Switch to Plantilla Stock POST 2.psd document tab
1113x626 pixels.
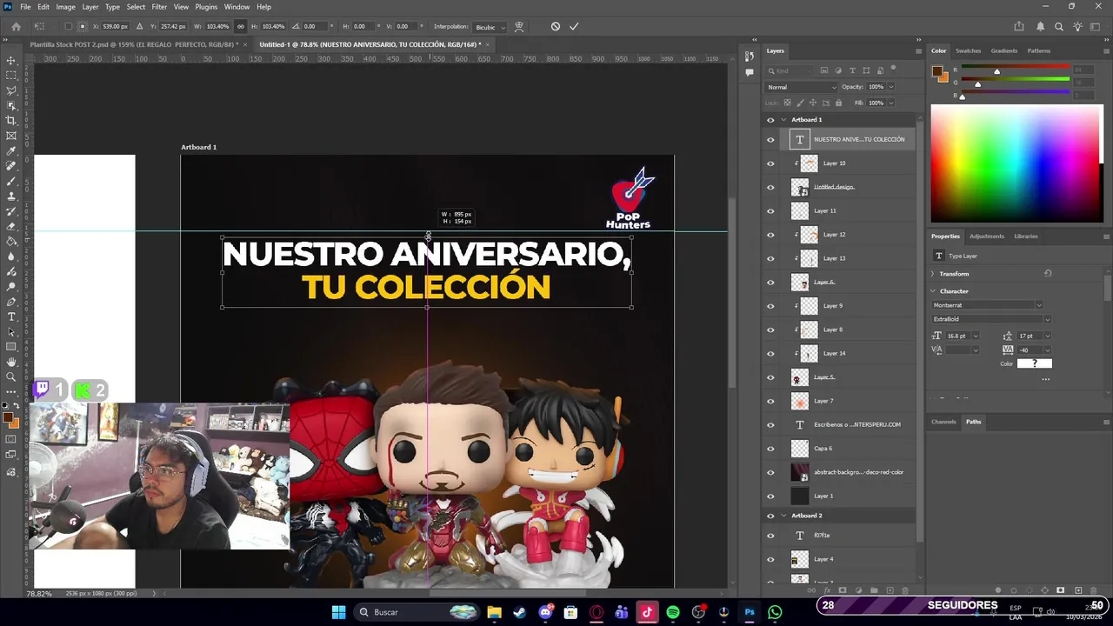pos(133,43)
